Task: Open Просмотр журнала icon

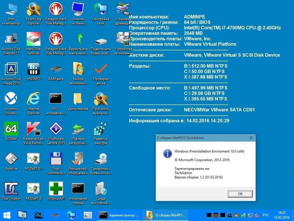Action: pyautogui.click(x=101, y=103)
